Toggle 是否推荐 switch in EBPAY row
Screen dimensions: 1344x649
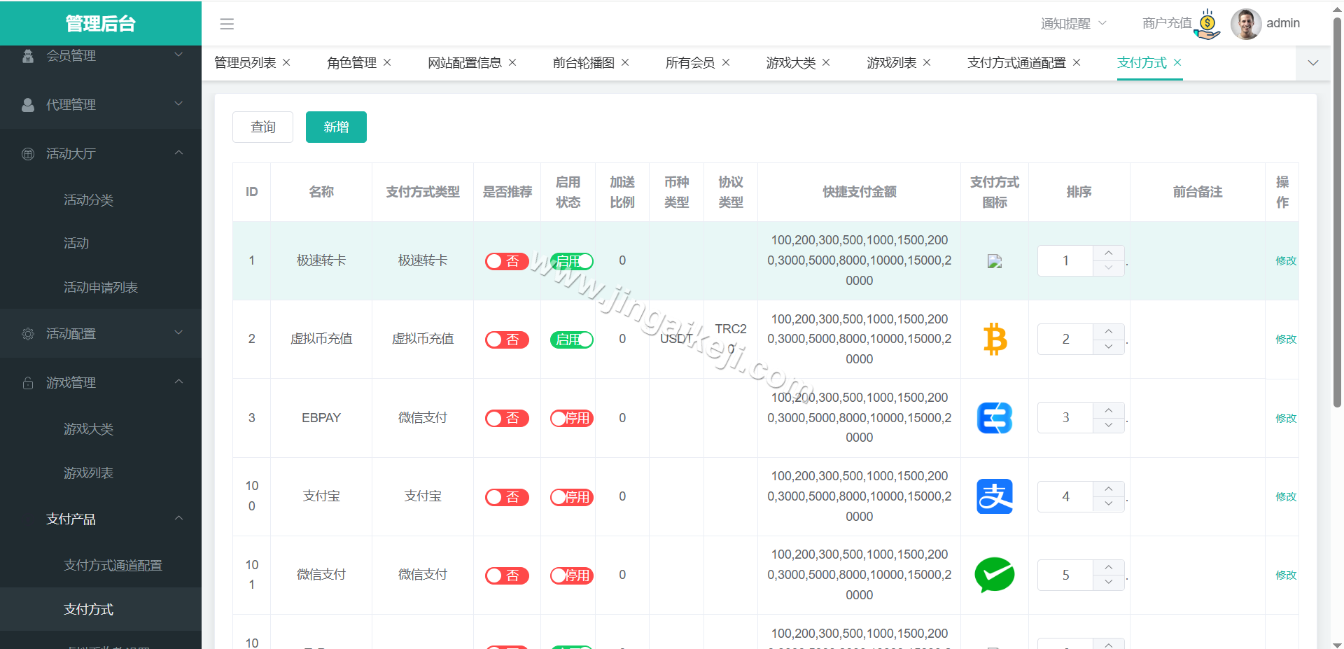(507, 418)
